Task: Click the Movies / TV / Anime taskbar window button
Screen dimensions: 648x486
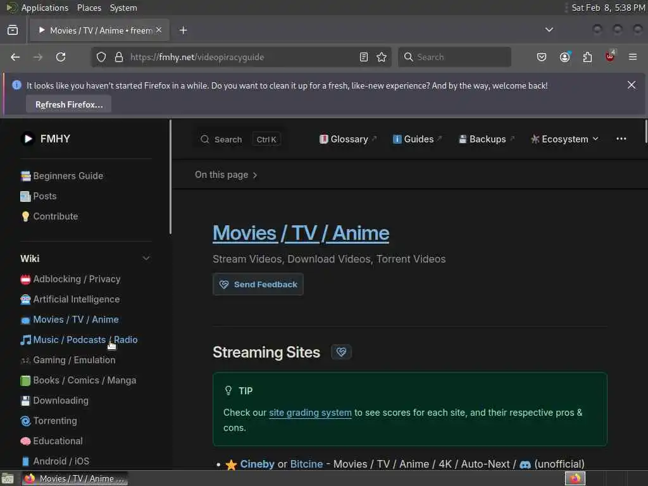Action: pos(75,478)
